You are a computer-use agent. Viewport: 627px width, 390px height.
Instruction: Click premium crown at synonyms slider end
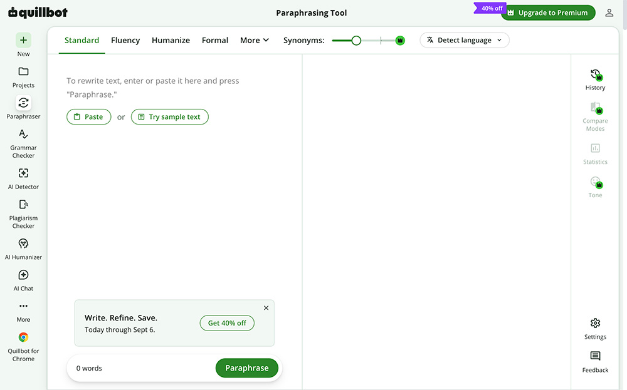tap(400, 40)
